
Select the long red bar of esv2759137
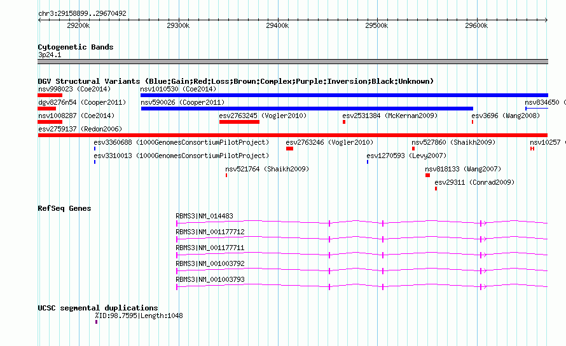point(293,135)
